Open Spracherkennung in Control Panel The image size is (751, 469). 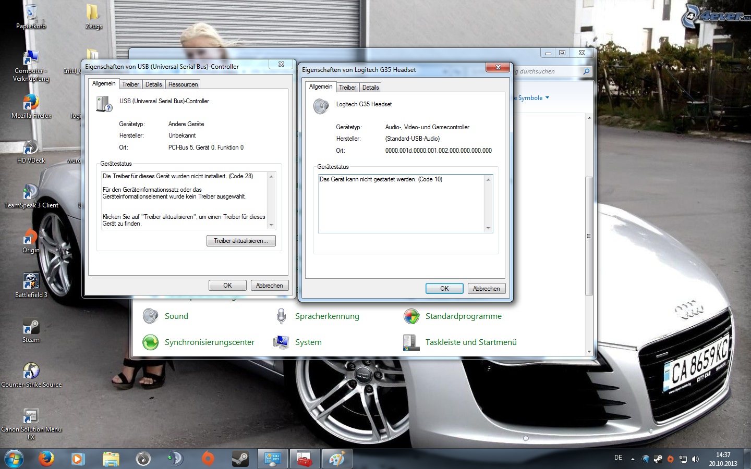[327, 316]
